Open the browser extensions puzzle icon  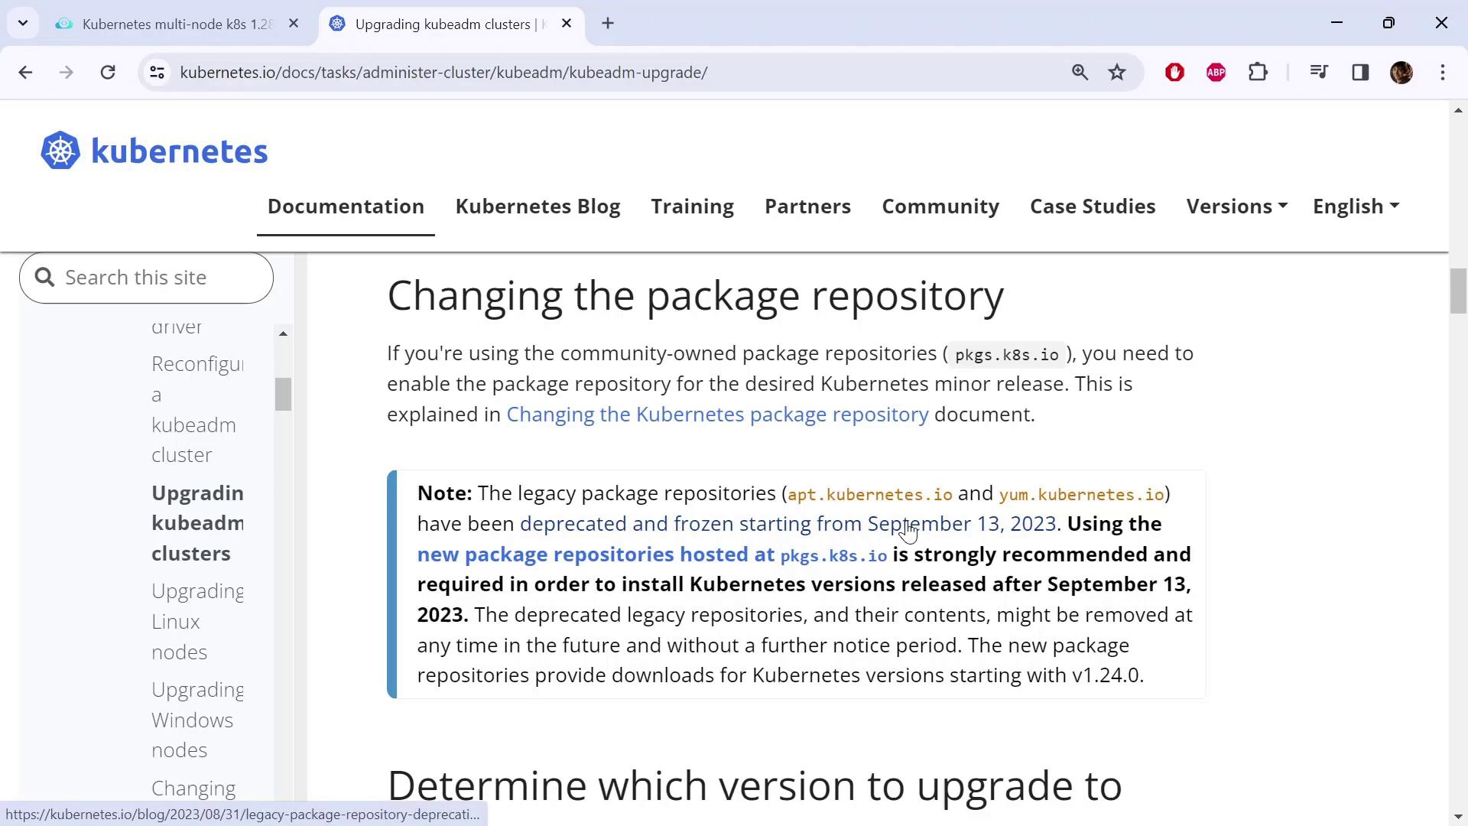point(1258,72)
